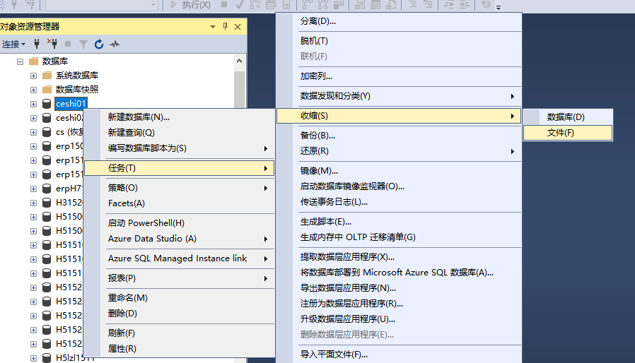This screenshot has height=363, width=635.
Task: Click the Object Explorer scrollbar up arrow
Action: pyautogui.click(x=240, y=59)
